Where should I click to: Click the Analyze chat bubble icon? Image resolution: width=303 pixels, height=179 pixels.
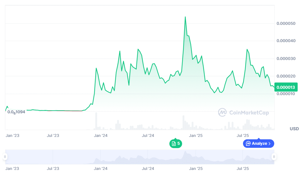tap(248, 144)
